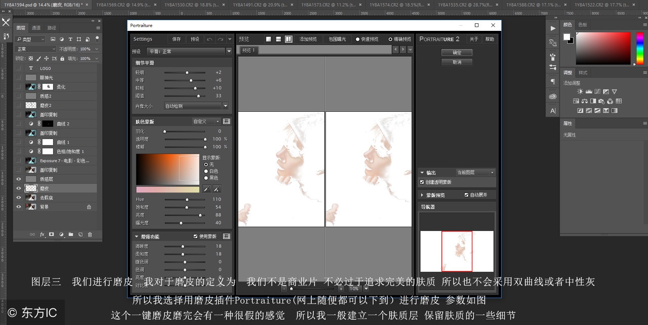Click the delete layer trash icon

tap(90, 235)
